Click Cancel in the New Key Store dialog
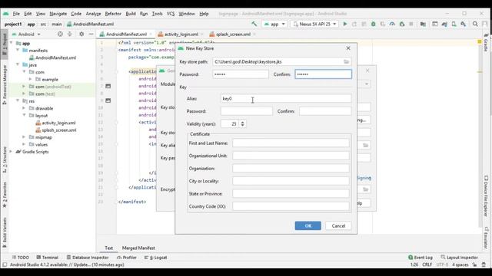The image size is (492, 276). (338, 225)
